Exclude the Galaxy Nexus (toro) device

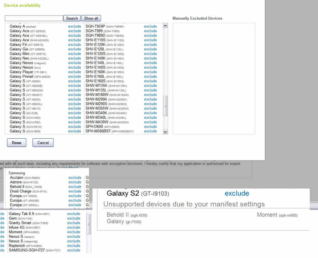pos(75,67)
